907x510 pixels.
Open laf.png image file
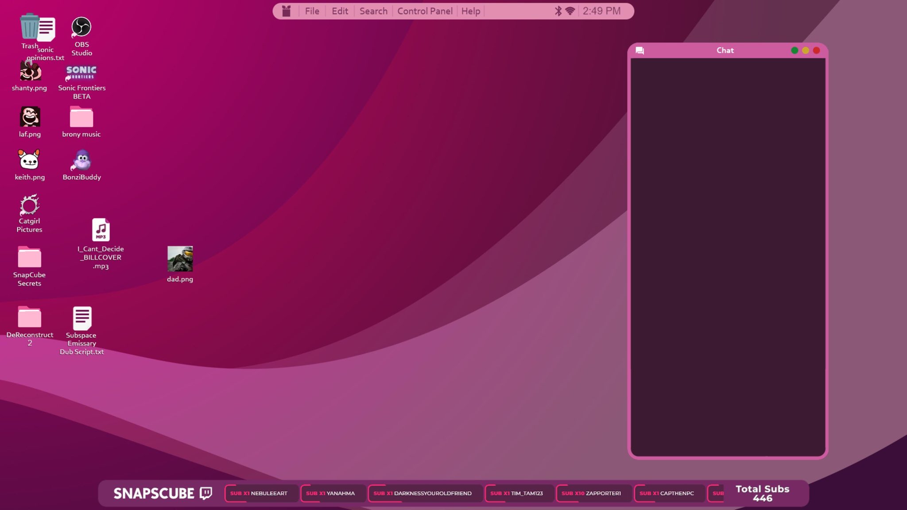30,117
